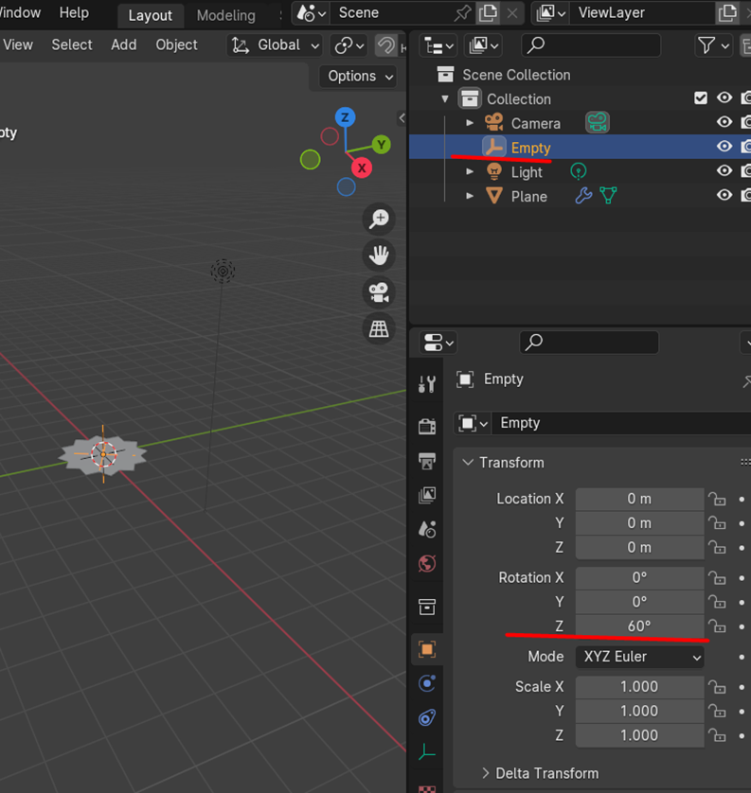
Task: Open the Tool properties wrench tab
Action: click(427, 383)
